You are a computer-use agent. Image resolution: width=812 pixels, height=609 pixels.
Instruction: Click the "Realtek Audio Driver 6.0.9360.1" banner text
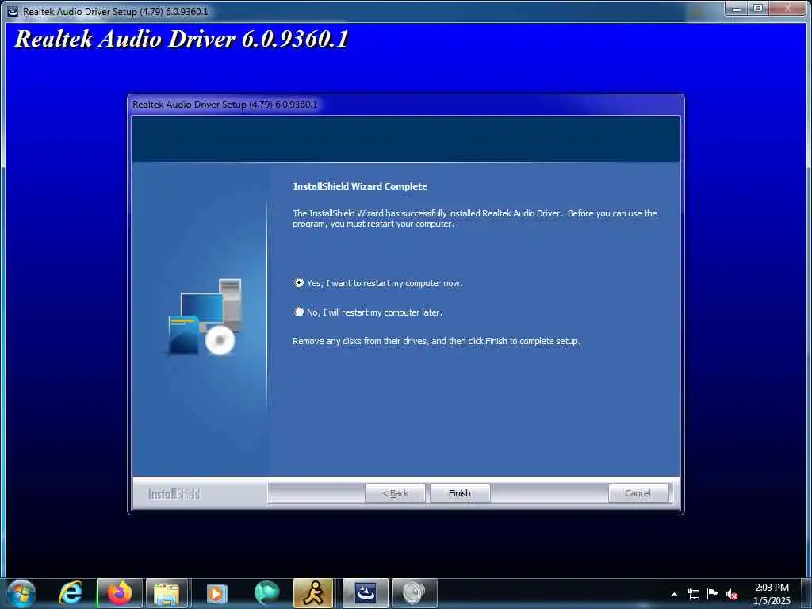coord(182,39)
